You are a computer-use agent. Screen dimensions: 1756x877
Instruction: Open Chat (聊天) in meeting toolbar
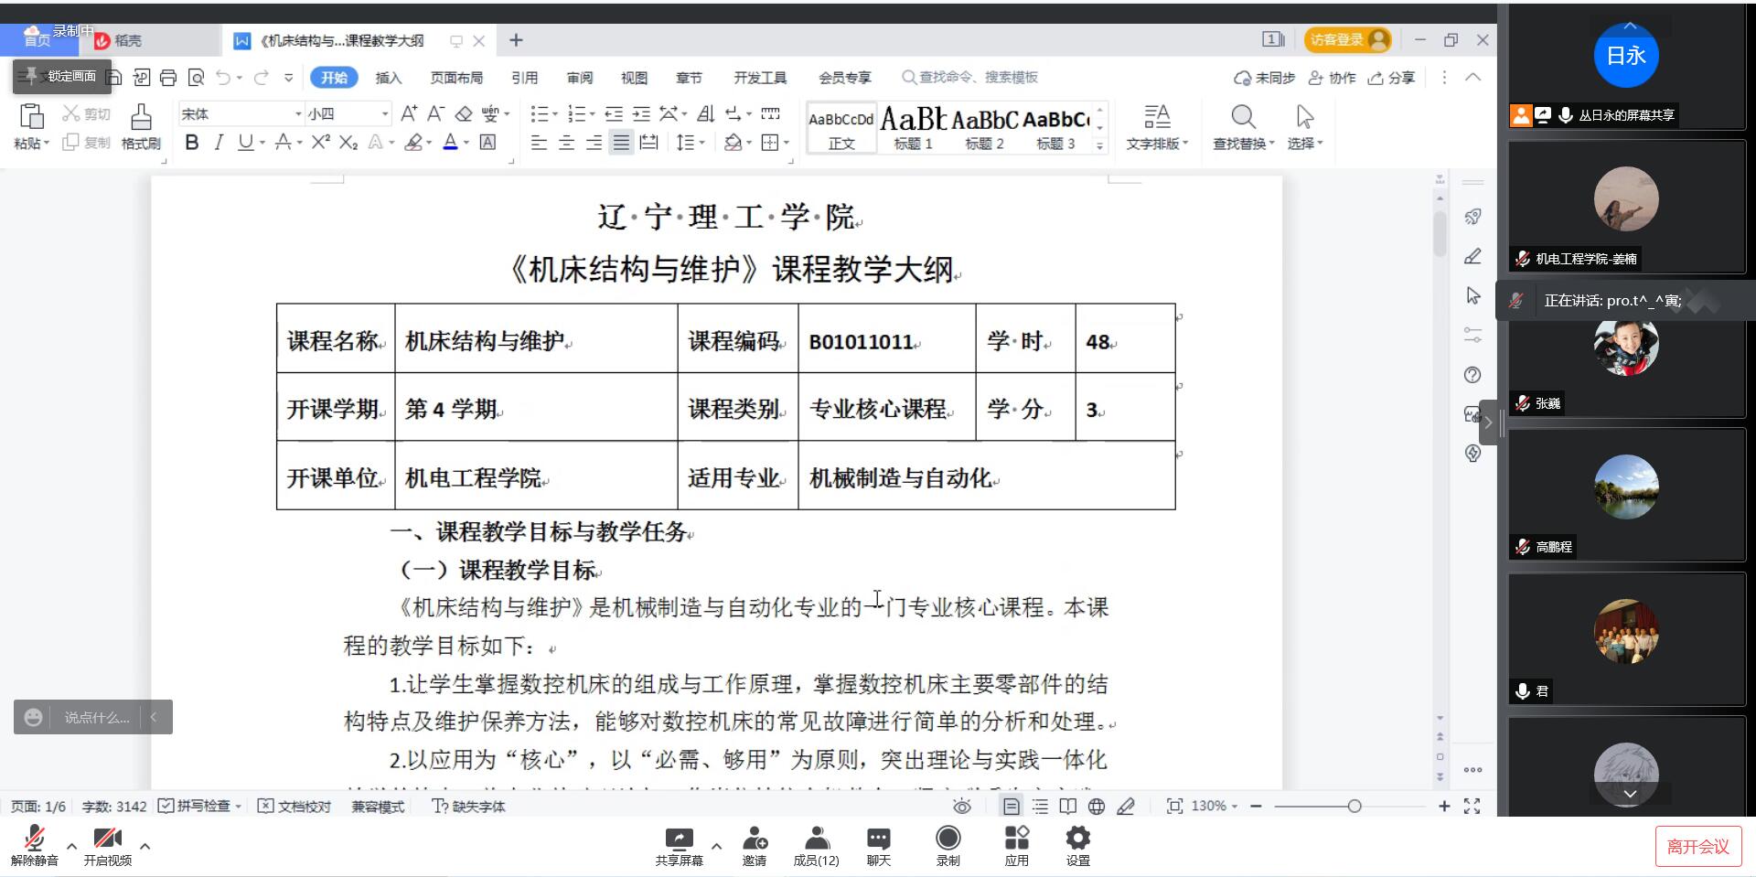coord(879,846)
